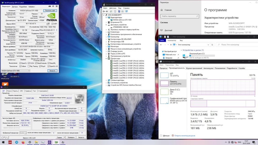Collapse Видеоадаптеры node in Device Manager
The height and width of the screenshot is (145, 258).
click(x=106, y=18)
